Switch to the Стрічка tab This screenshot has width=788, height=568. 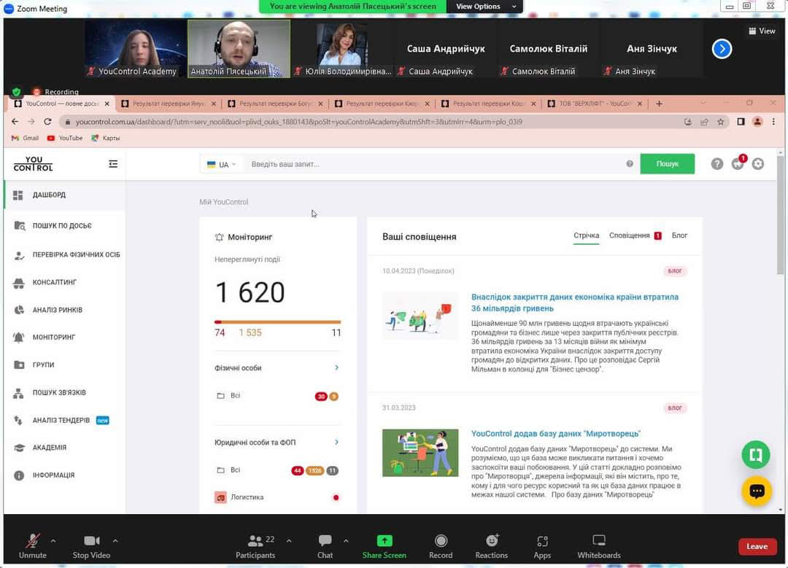click(x=586, y=236)
